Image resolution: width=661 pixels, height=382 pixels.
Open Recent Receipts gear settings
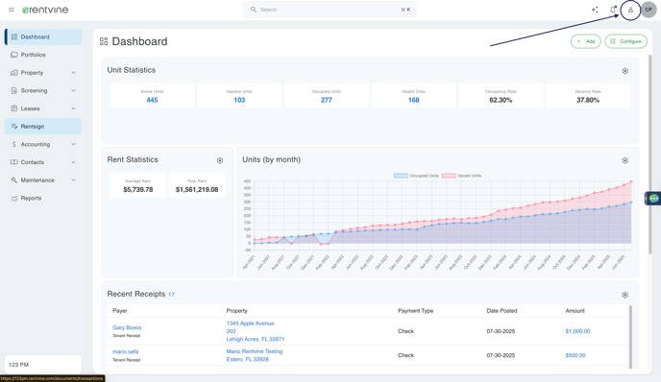tap(625, 295)
